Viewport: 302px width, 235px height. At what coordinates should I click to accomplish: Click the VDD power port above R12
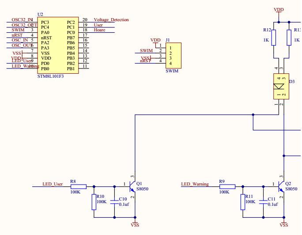tap(279, 11)
